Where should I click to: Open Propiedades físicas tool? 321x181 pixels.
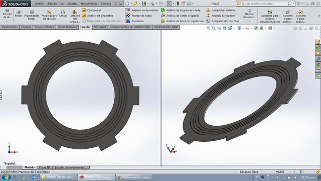click(32, 15)
